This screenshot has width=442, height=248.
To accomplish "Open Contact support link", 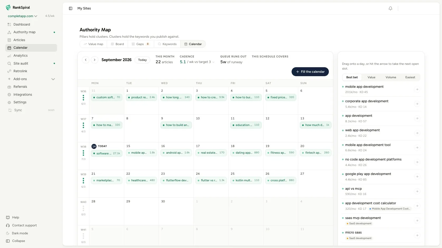I will point(21,225).
